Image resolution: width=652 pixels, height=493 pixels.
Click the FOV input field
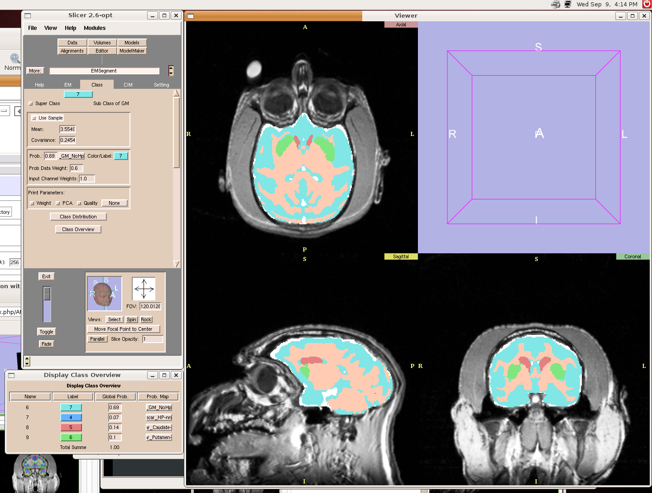tap(150, 306)
